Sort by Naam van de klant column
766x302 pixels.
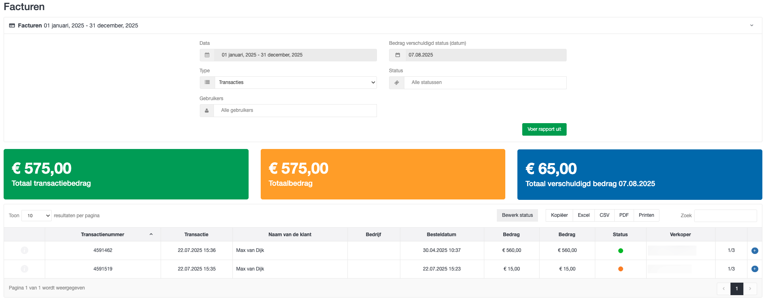pos(290,235)
